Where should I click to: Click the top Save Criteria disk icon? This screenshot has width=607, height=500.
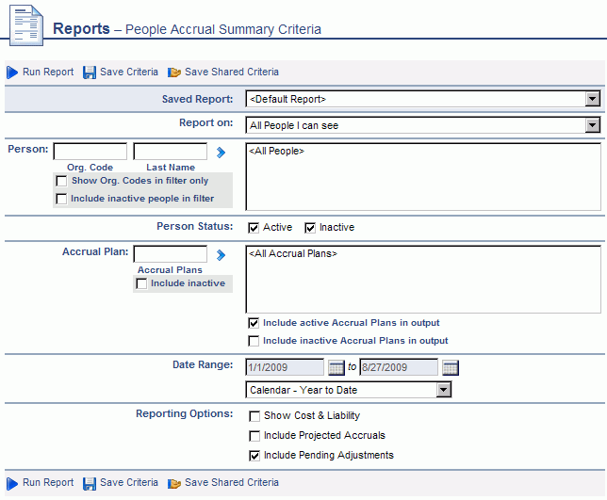(90, 73)
